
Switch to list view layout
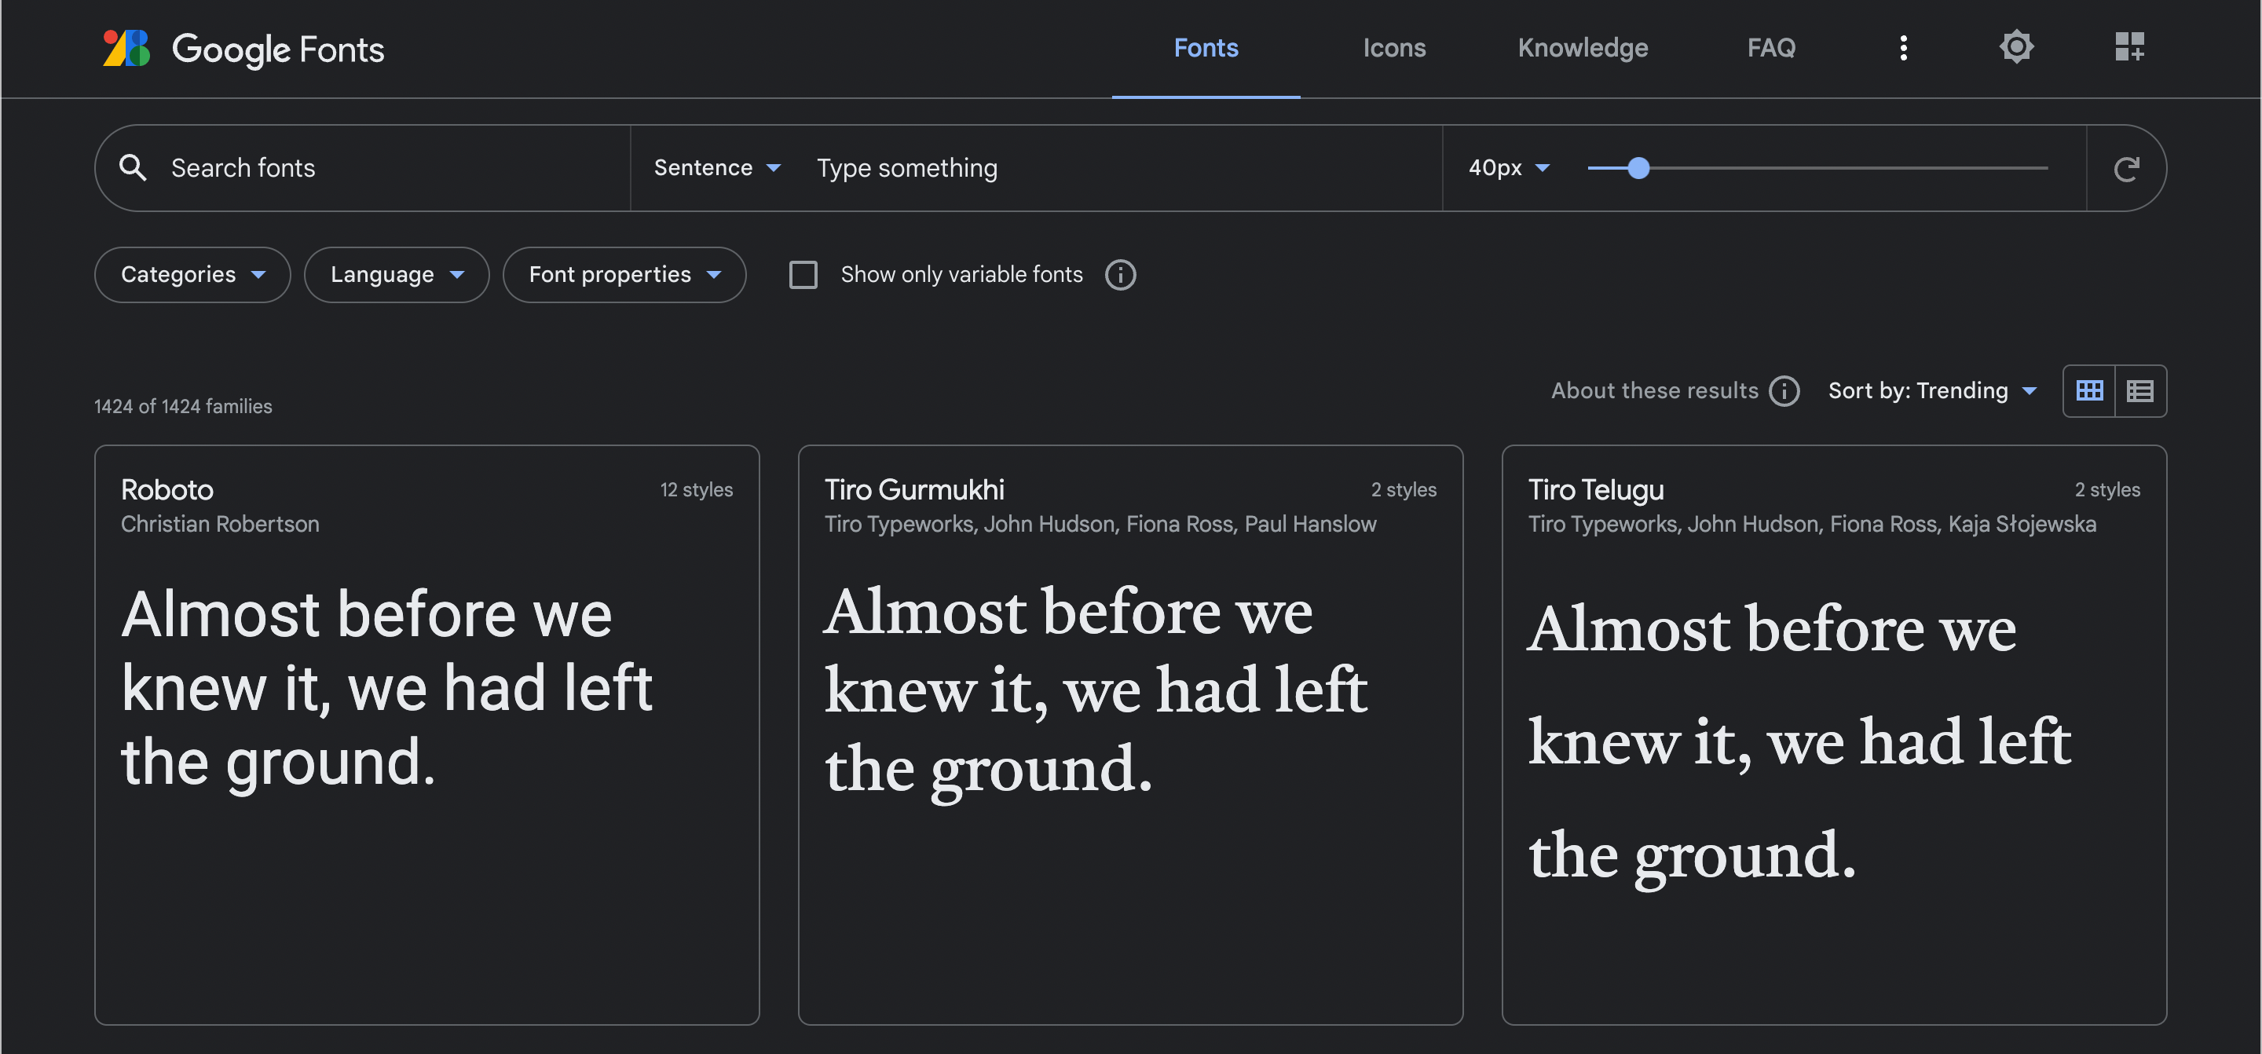pos(2140,391)
